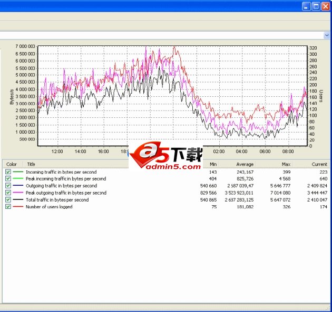Click the Color column header
Screen dimensions: 332x312
pyautogui.click(x=12, y=164)
